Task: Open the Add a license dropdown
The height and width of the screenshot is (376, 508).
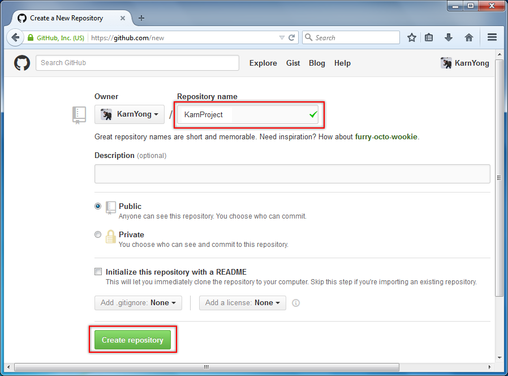Action: tap(242, 303)
